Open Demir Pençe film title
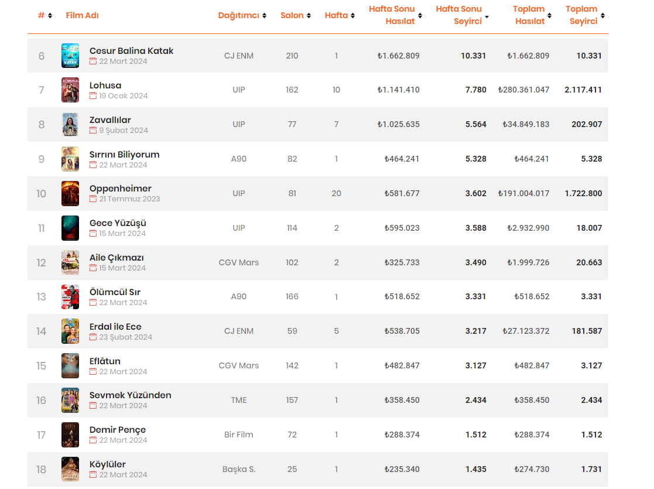Viewport: 654px width, 489px height. (x=118, y=430)
